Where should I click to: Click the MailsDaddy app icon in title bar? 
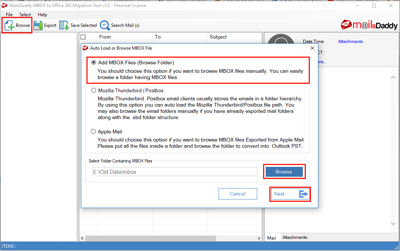(4, 6)
